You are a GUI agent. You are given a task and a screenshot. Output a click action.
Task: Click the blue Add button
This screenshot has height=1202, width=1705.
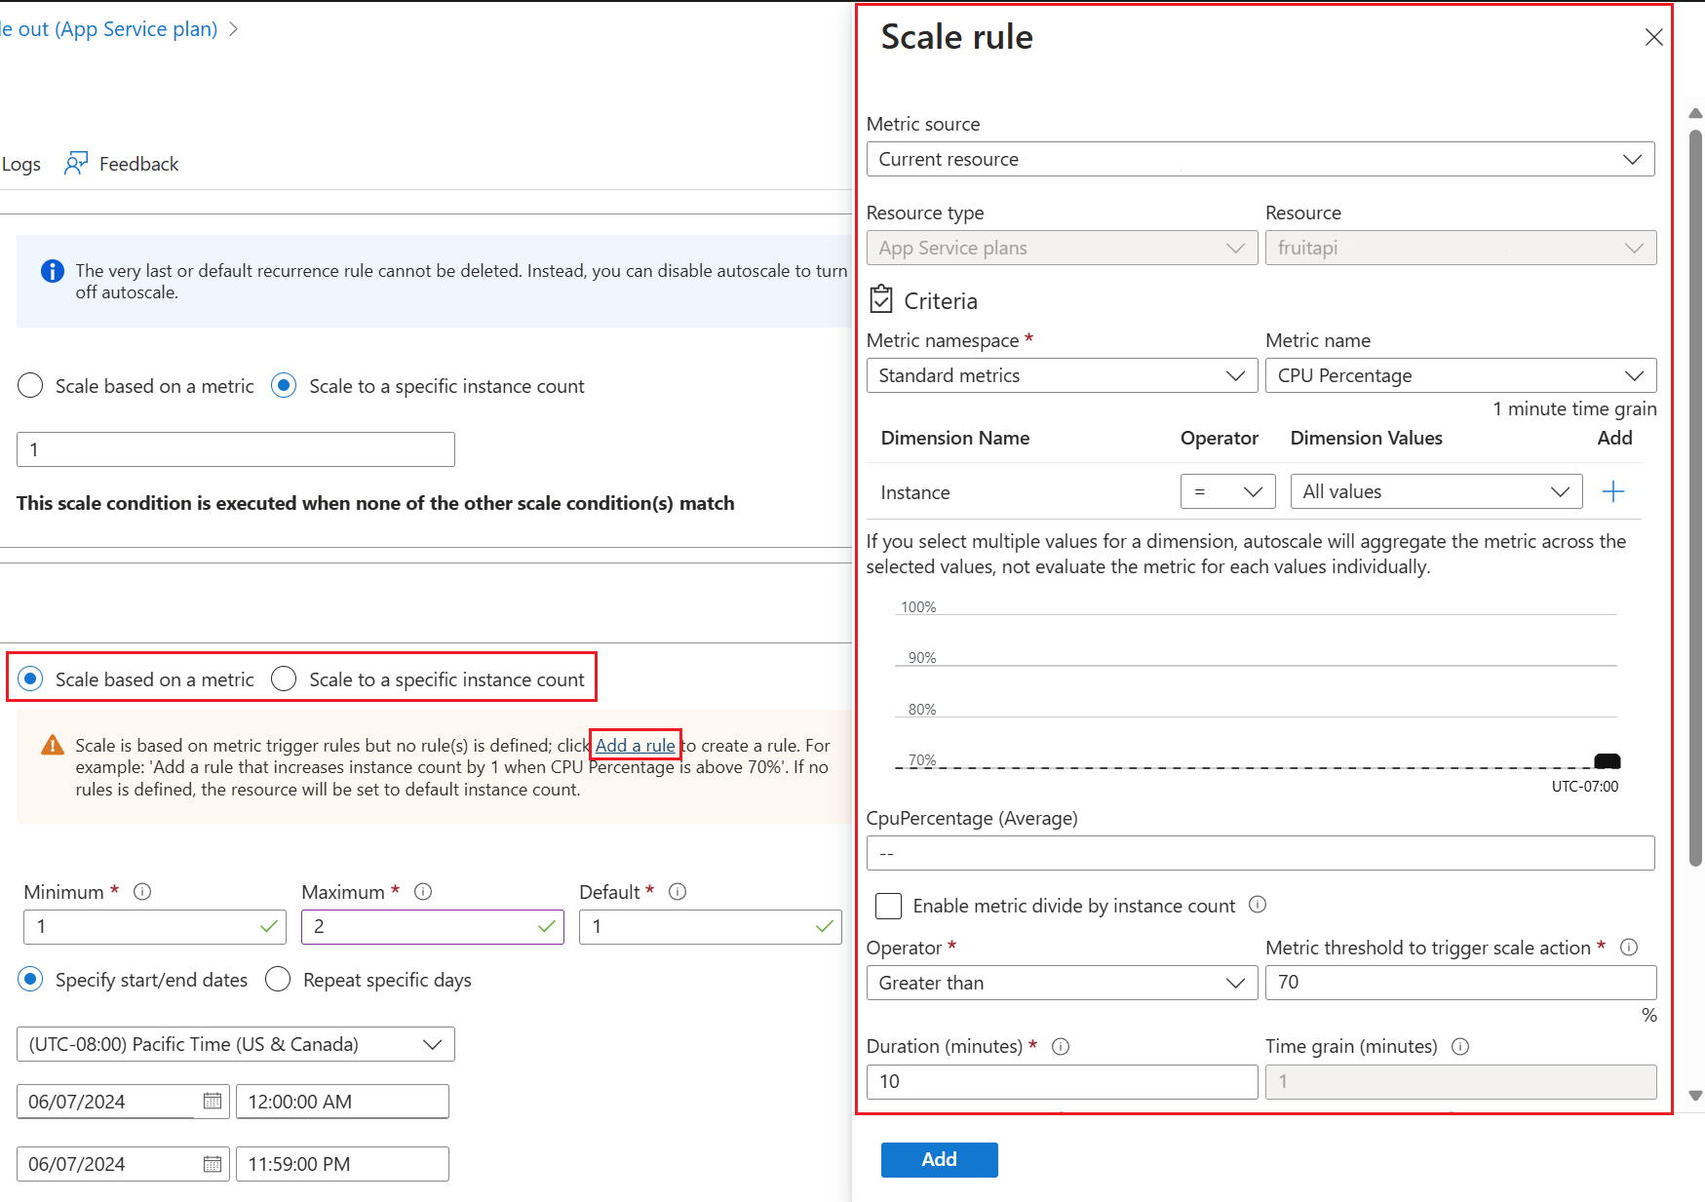939,1159
